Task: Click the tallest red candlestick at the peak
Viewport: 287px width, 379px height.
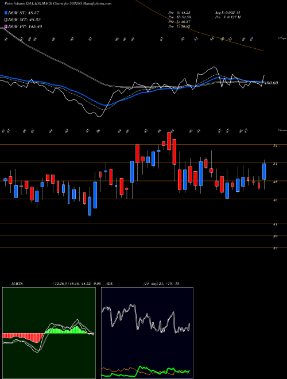Action: click(x=174, y=152)
